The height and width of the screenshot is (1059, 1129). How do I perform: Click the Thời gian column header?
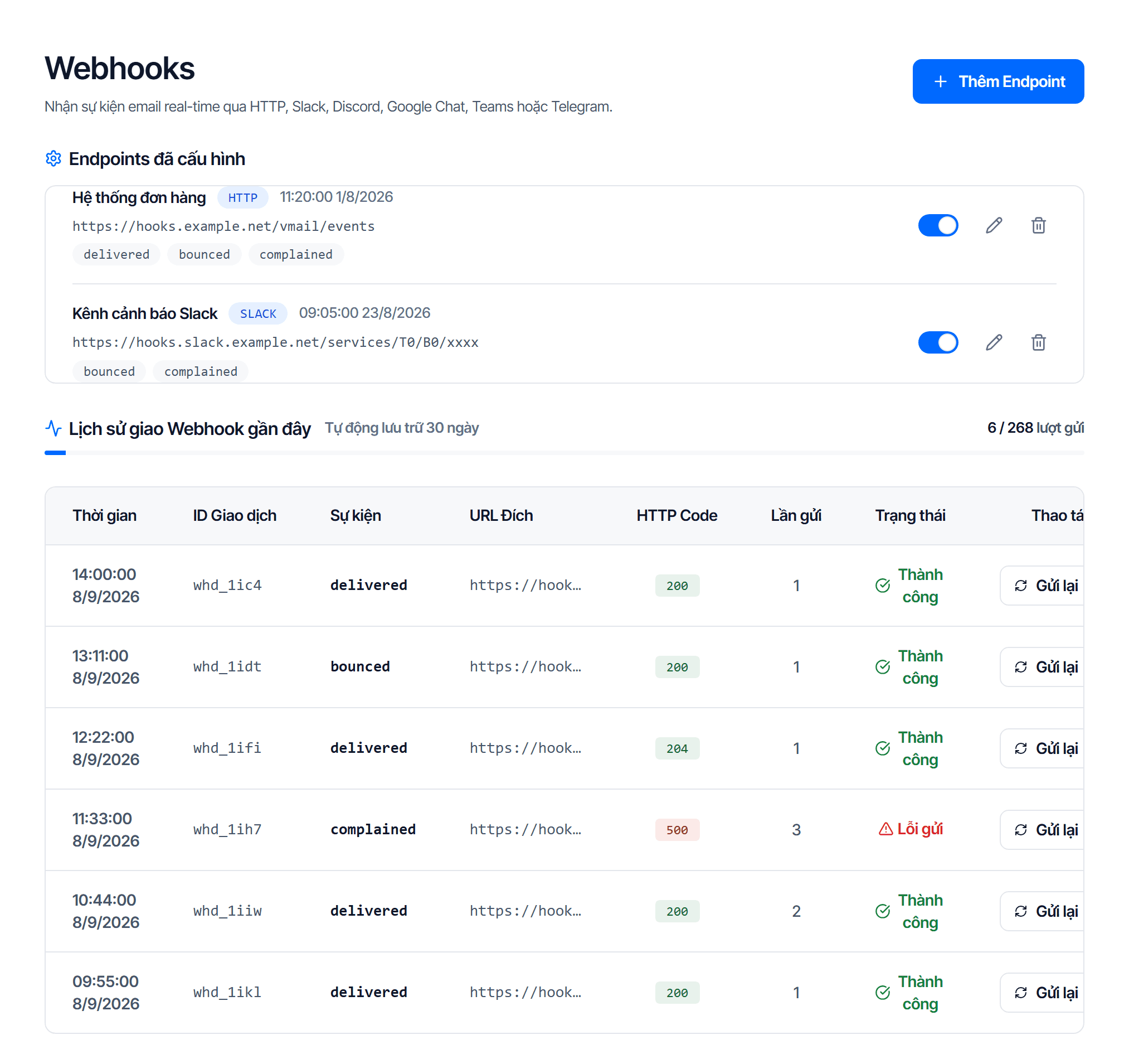(x=105, y=515)
